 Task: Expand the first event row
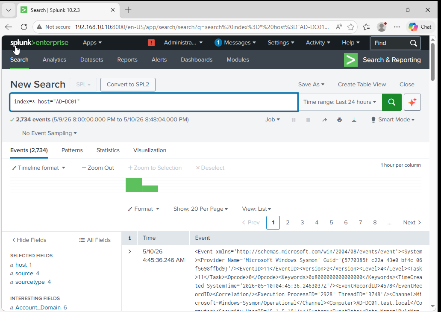coord(129,251)
